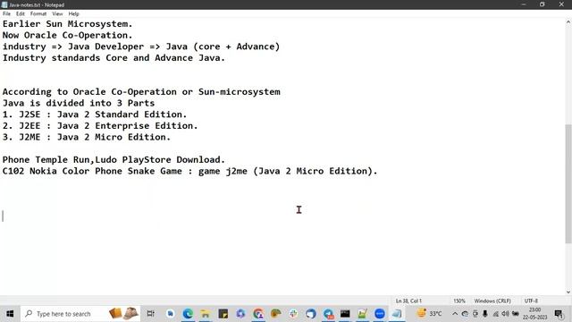Open the Windows Start menu
This screenshot has height=322, width=572.
coord(10,314)
